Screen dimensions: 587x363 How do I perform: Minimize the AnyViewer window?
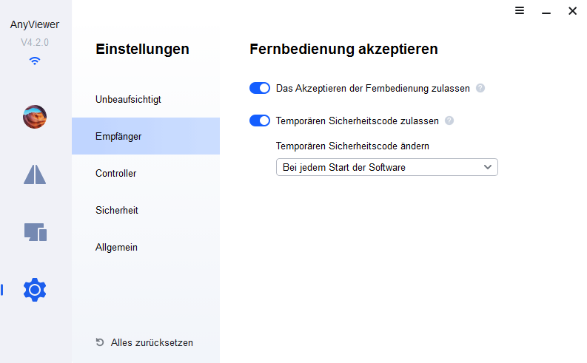click(546, 11)
